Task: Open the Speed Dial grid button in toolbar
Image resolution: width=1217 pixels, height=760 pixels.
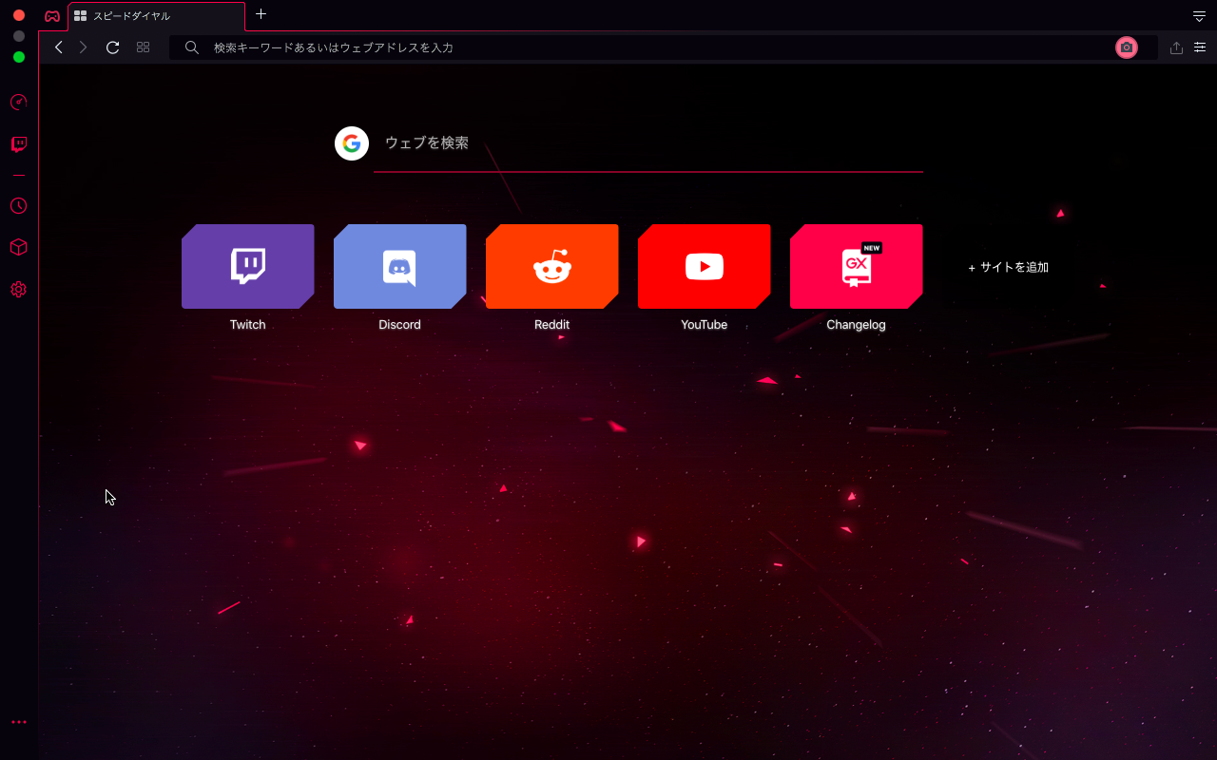Action: [143, 47]
